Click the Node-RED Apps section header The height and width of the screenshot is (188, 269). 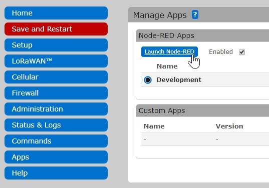202,35
